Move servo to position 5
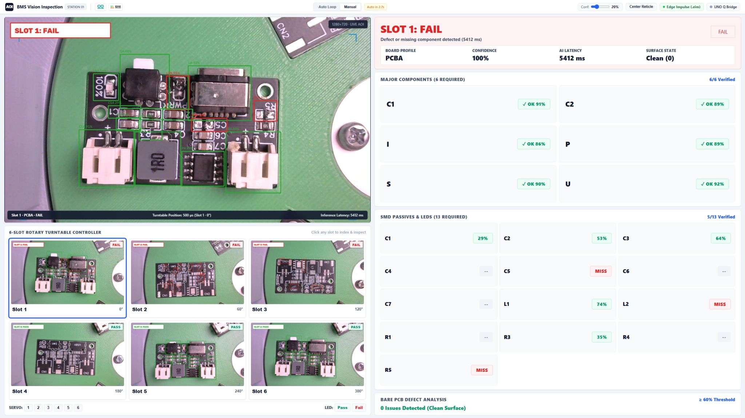 [68, 407]
